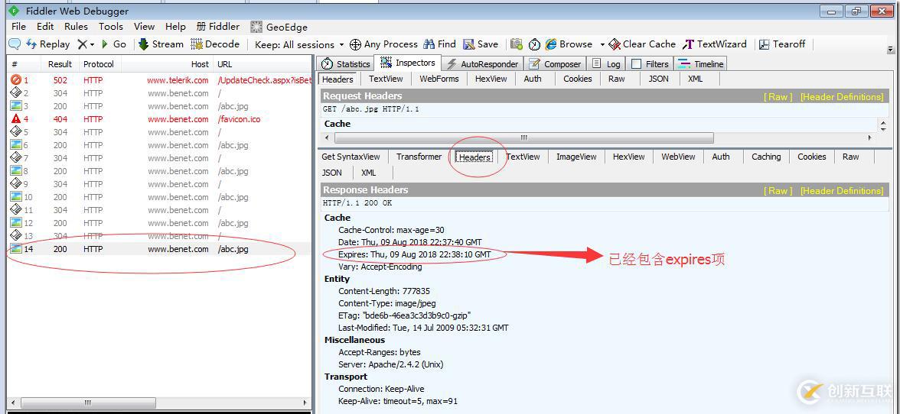Screen dimensions: 900x414
Task: Click Request Headers [Header Definitions] link
Action: click(842, 97)
